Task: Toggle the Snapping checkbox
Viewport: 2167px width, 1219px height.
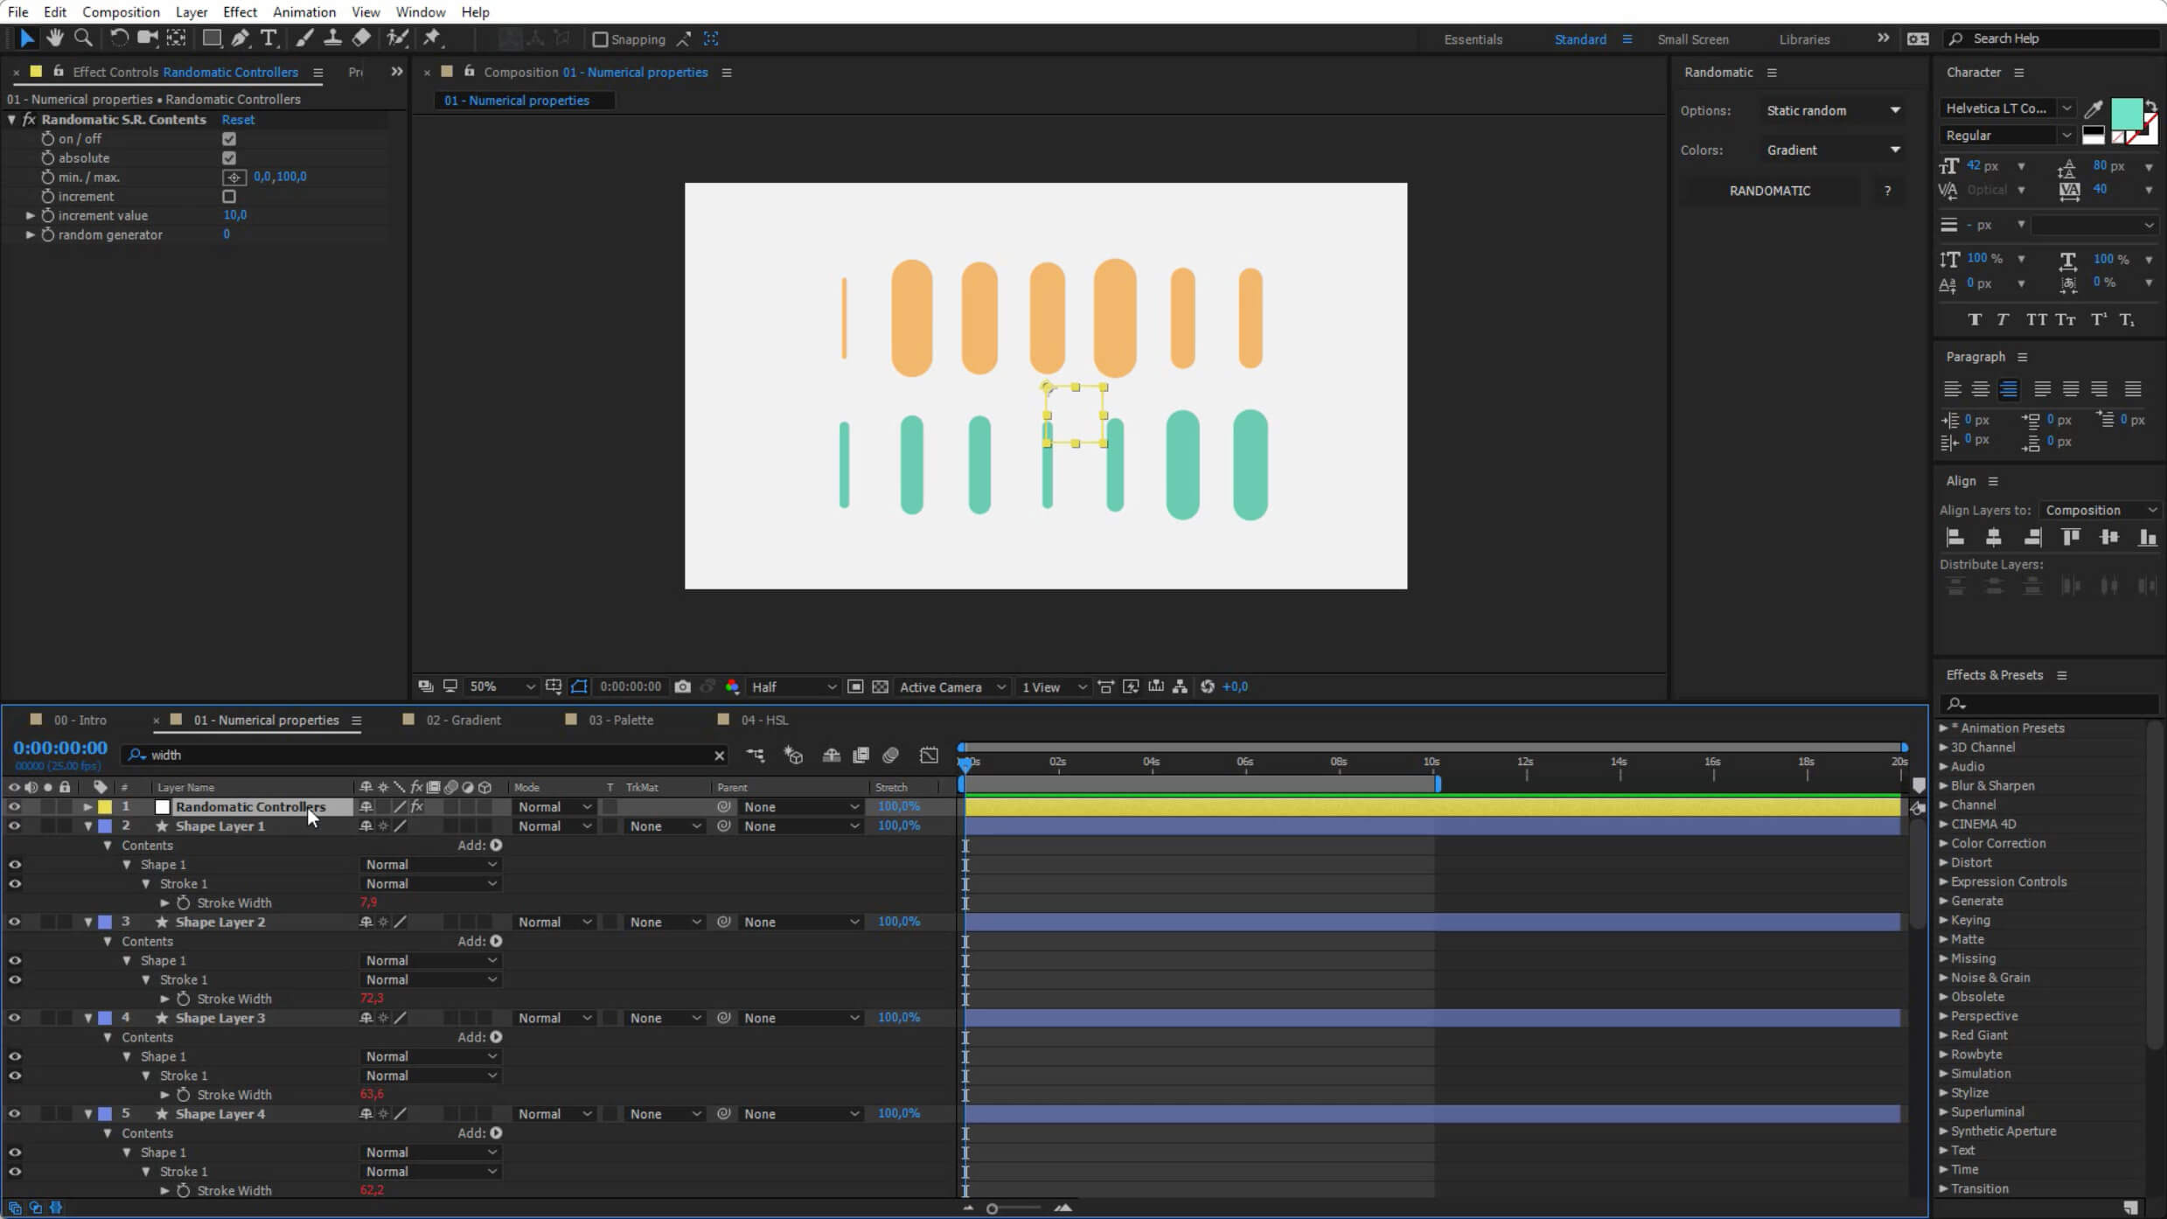Action: [600, 39]
